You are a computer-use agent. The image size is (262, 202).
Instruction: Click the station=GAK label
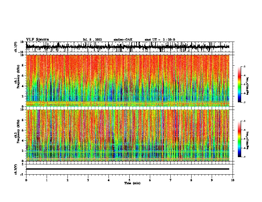pyautogui.click(x=123, y=40)
